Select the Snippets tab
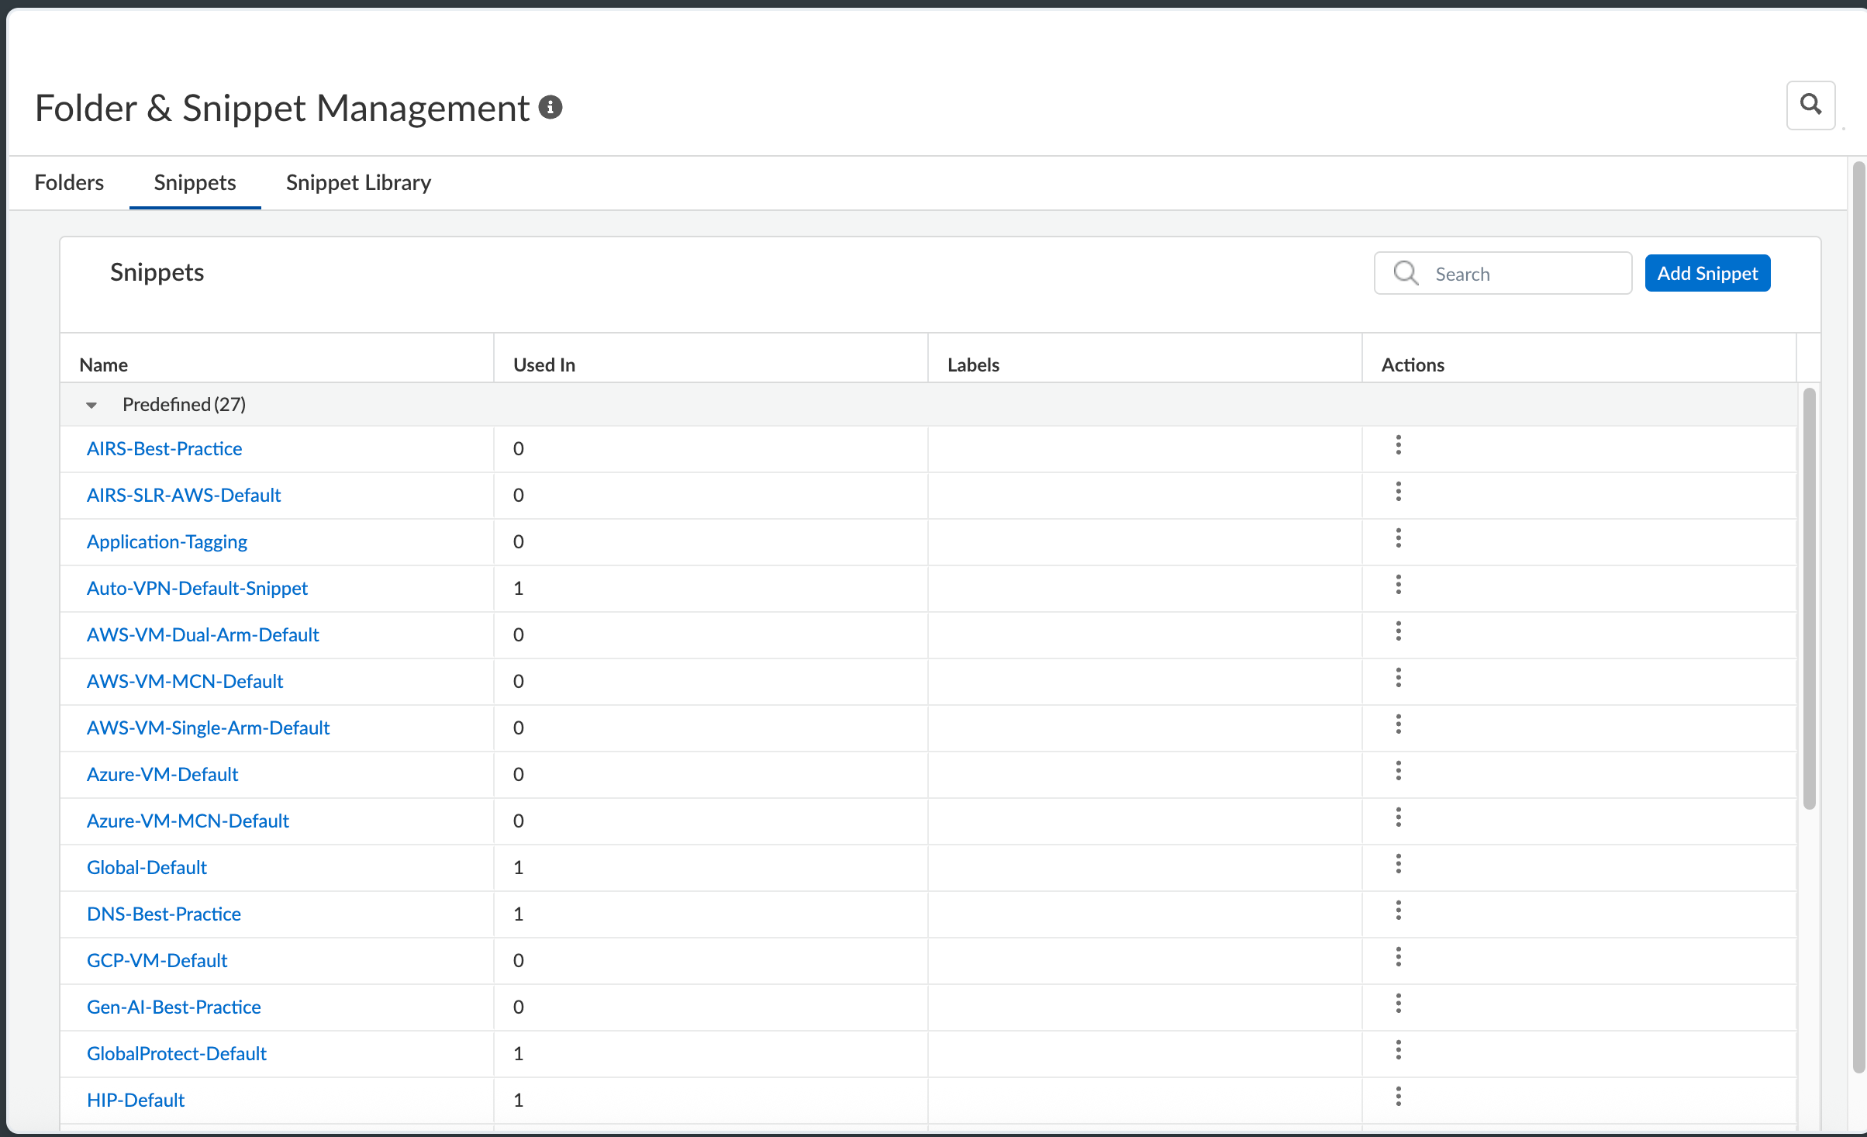The image size is (1867, 1137). pos(195,182)
